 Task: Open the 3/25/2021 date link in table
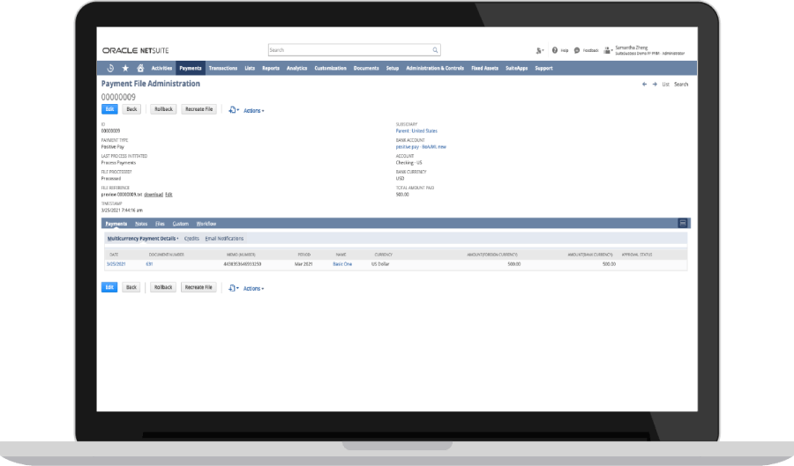[116, 263]
